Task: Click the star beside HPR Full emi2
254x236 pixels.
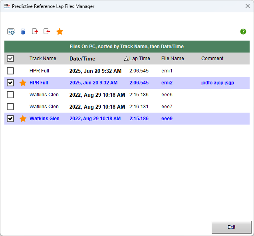Action: (23, 83)
